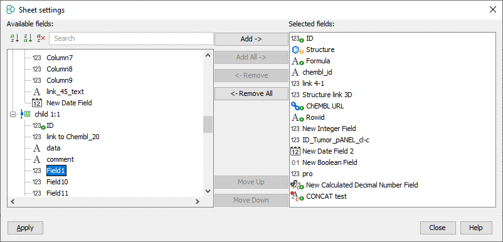Viewport: 503px width, 242px height.
Task: Select link 4-1 in Selected fields
Action: pos(313,83)
